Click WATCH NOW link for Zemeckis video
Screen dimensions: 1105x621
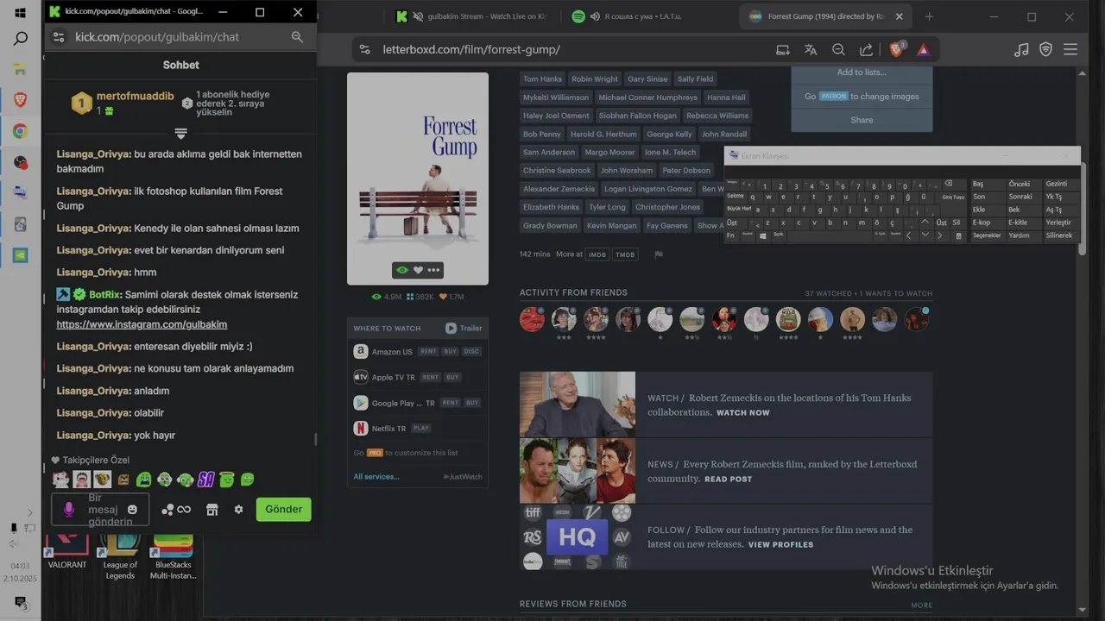[x=742, y=412]
